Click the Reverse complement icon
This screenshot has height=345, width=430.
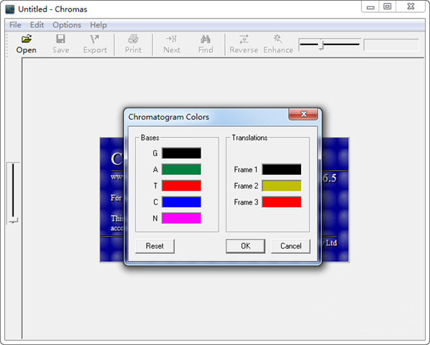pyautogui.click(x=244, y=39)
